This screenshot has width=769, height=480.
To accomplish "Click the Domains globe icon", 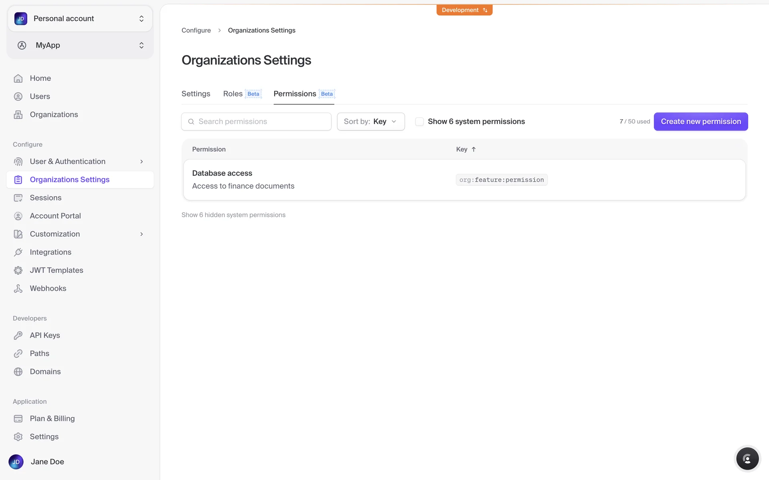I will point(18,372).
